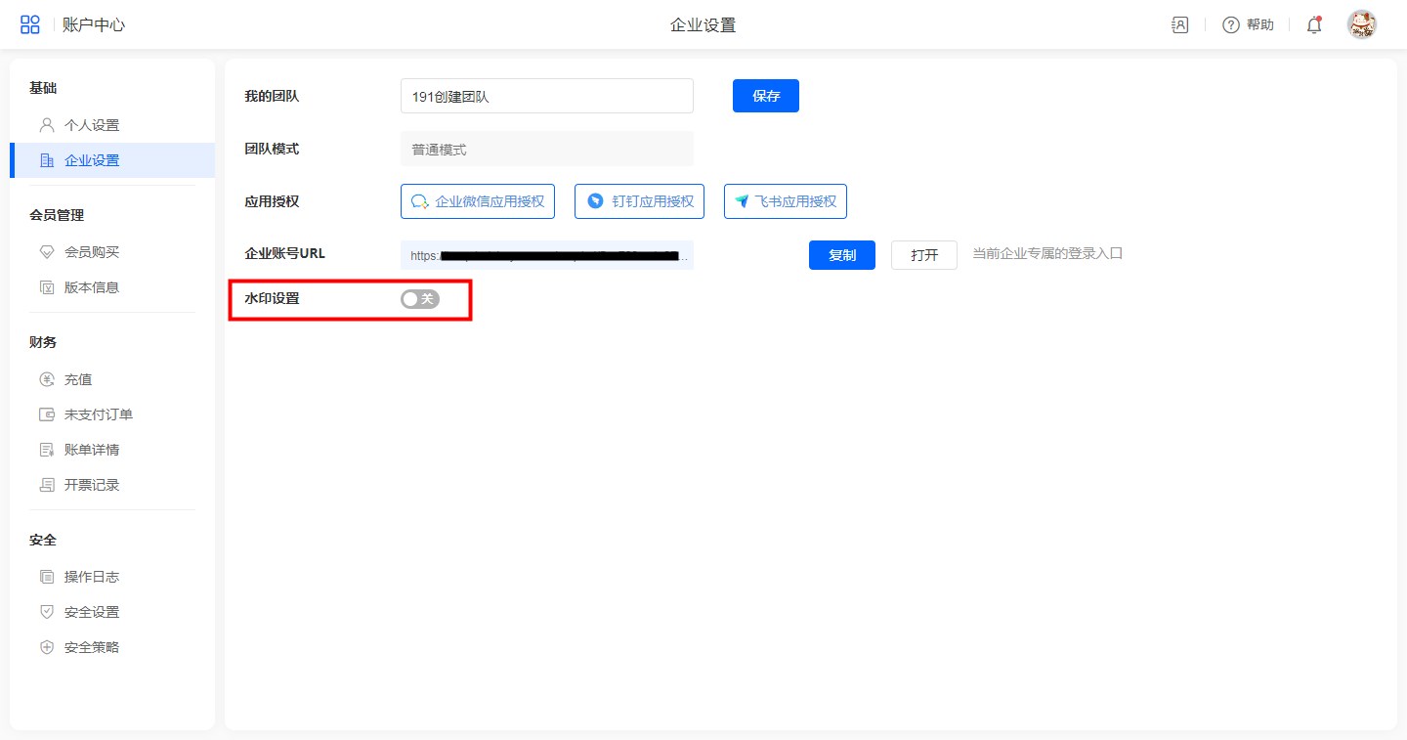Open 个人设置 in the sidebar
Screen dimensions: 1407x740
coord(92,125)
